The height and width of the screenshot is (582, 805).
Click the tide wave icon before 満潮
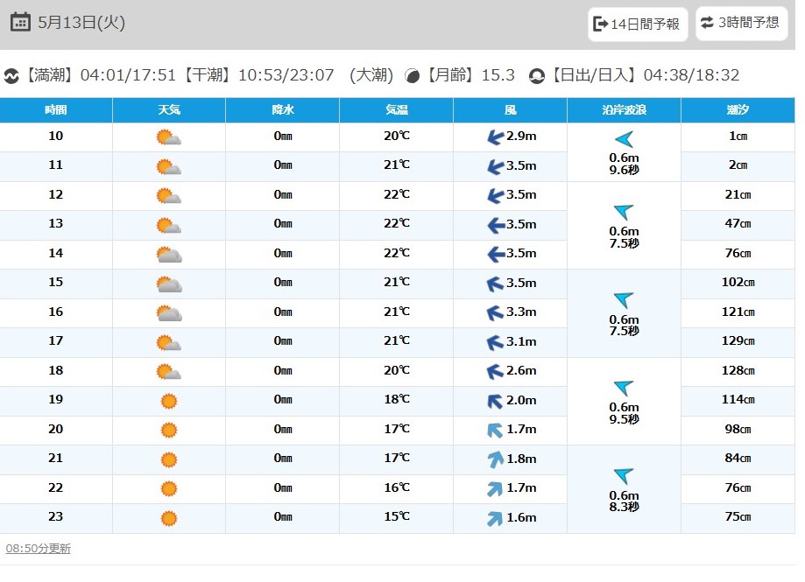coord(11,76)
